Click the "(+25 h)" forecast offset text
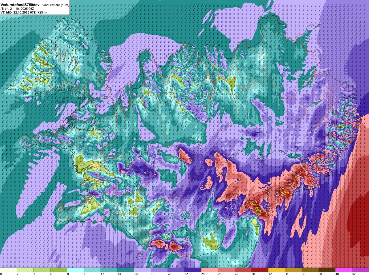 [42, 12]
